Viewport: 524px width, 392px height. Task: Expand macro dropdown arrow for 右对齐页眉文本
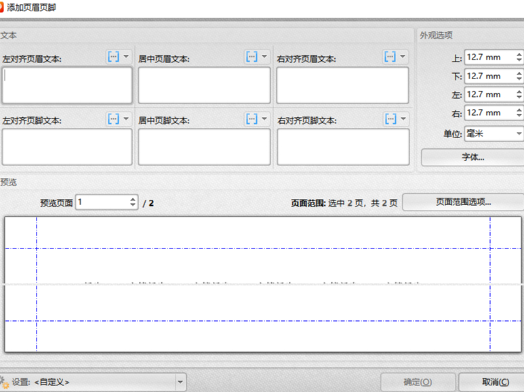[x=403, y=56]
